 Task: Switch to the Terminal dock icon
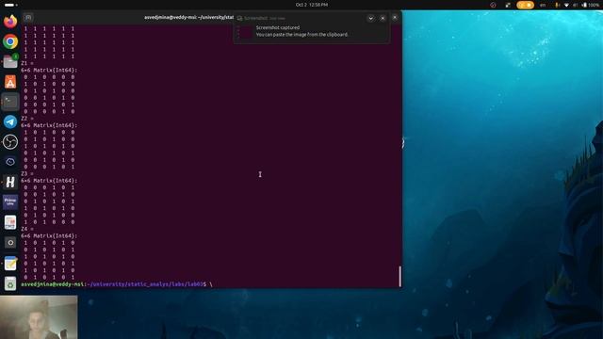pyautogui.click(x=10, y=102)
